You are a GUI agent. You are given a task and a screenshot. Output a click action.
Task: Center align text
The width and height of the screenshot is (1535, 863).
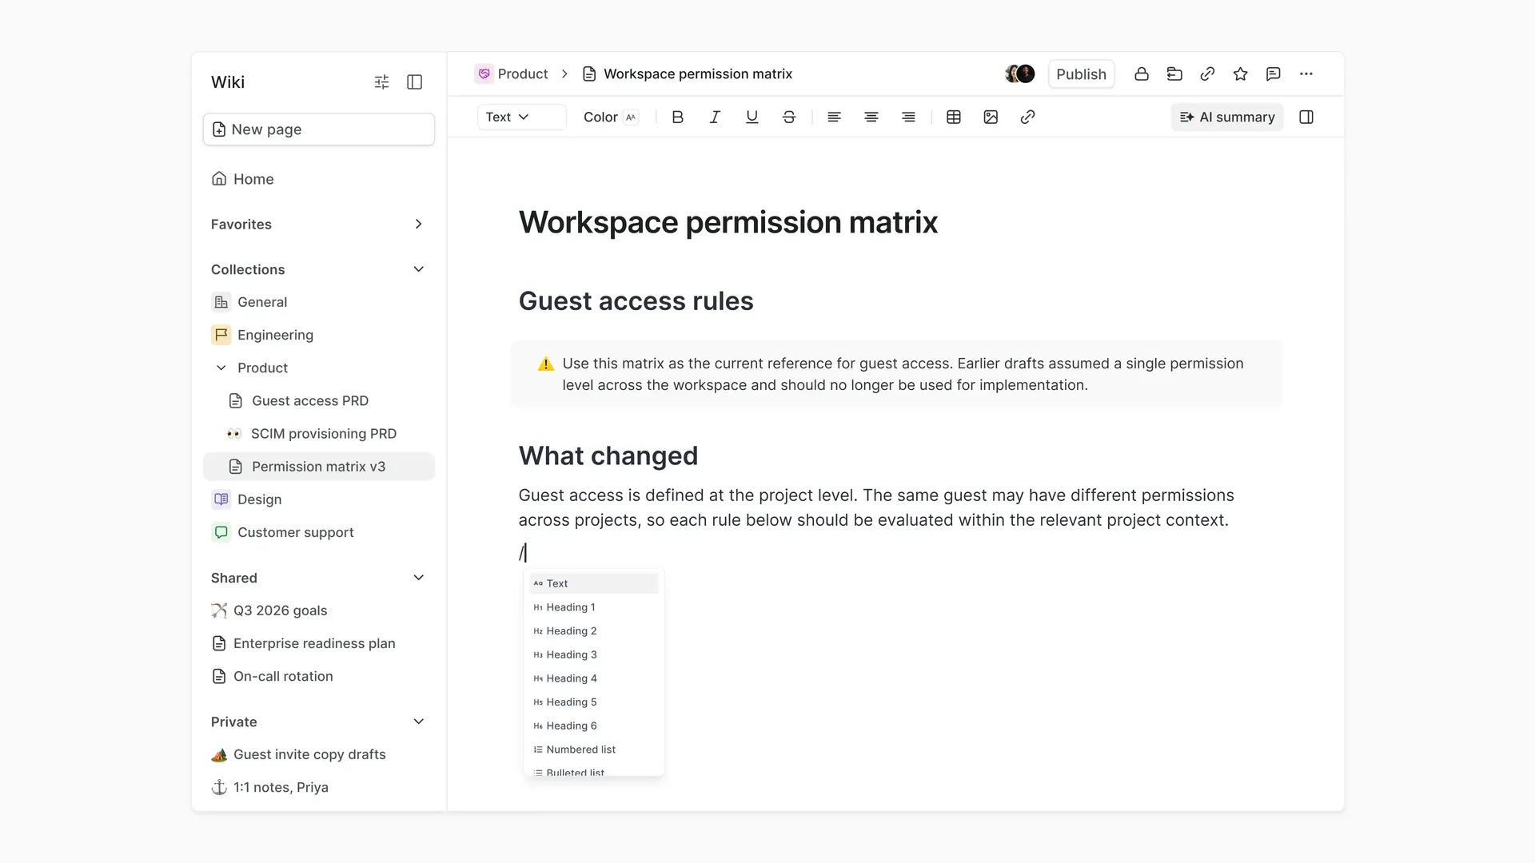(871, 117)
